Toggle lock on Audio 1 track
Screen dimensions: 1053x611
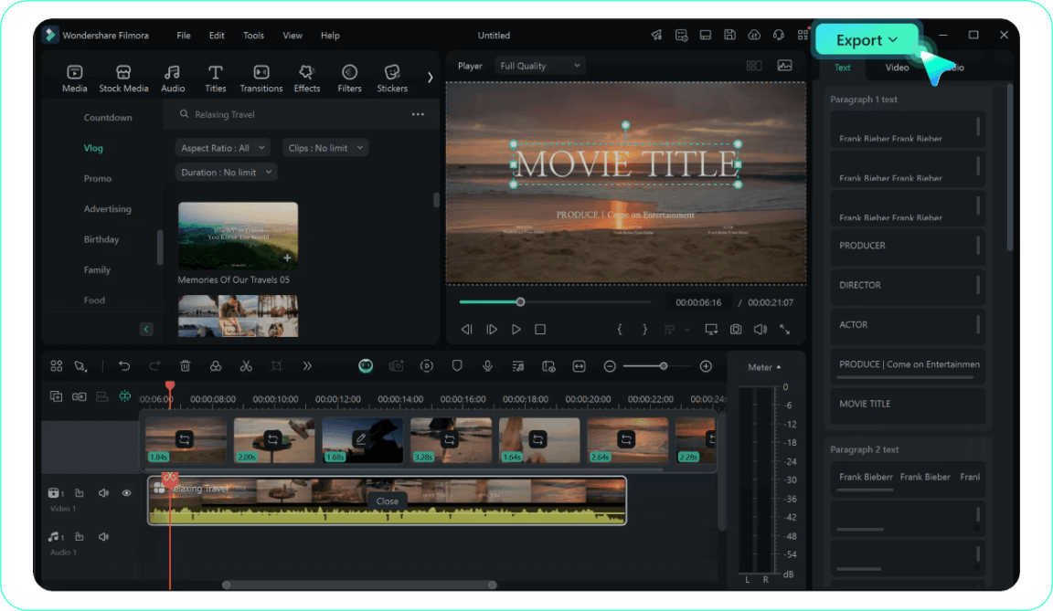click(80, 536)
